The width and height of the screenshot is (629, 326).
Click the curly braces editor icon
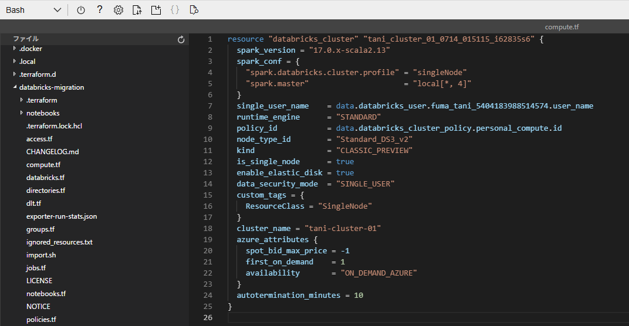click(x=175, y=10)
